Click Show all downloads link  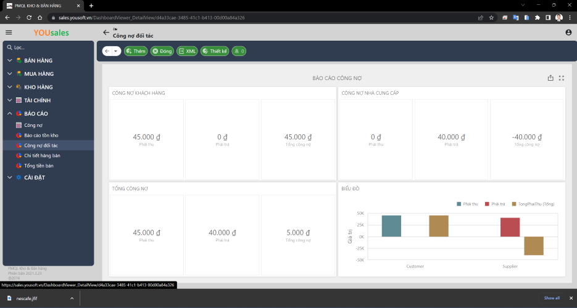[x=552, y=298]
